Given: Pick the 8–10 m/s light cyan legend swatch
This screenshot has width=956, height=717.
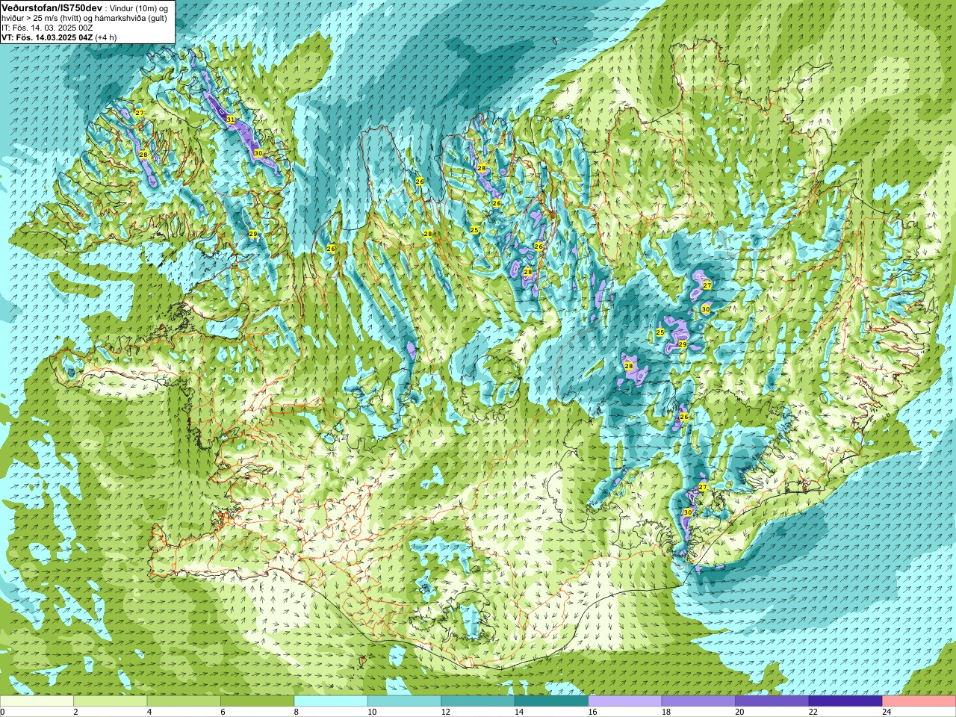Looking at the screenshot, I should tap(331, 701).
